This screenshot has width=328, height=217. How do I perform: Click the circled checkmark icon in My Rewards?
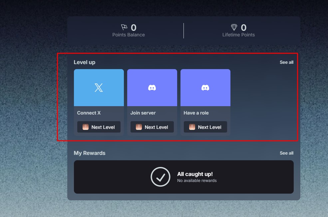pyautogui.click(x=161, y=177)
